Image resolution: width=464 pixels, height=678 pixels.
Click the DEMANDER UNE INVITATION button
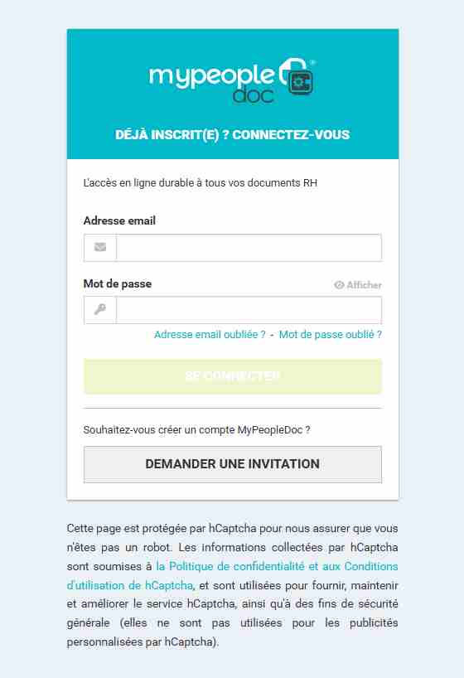(233, 464)
